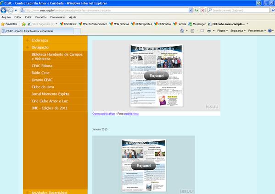Open the Home icon dropdown arrow
Viewport: 275px width, 194px height.
(x=187, y=31)
